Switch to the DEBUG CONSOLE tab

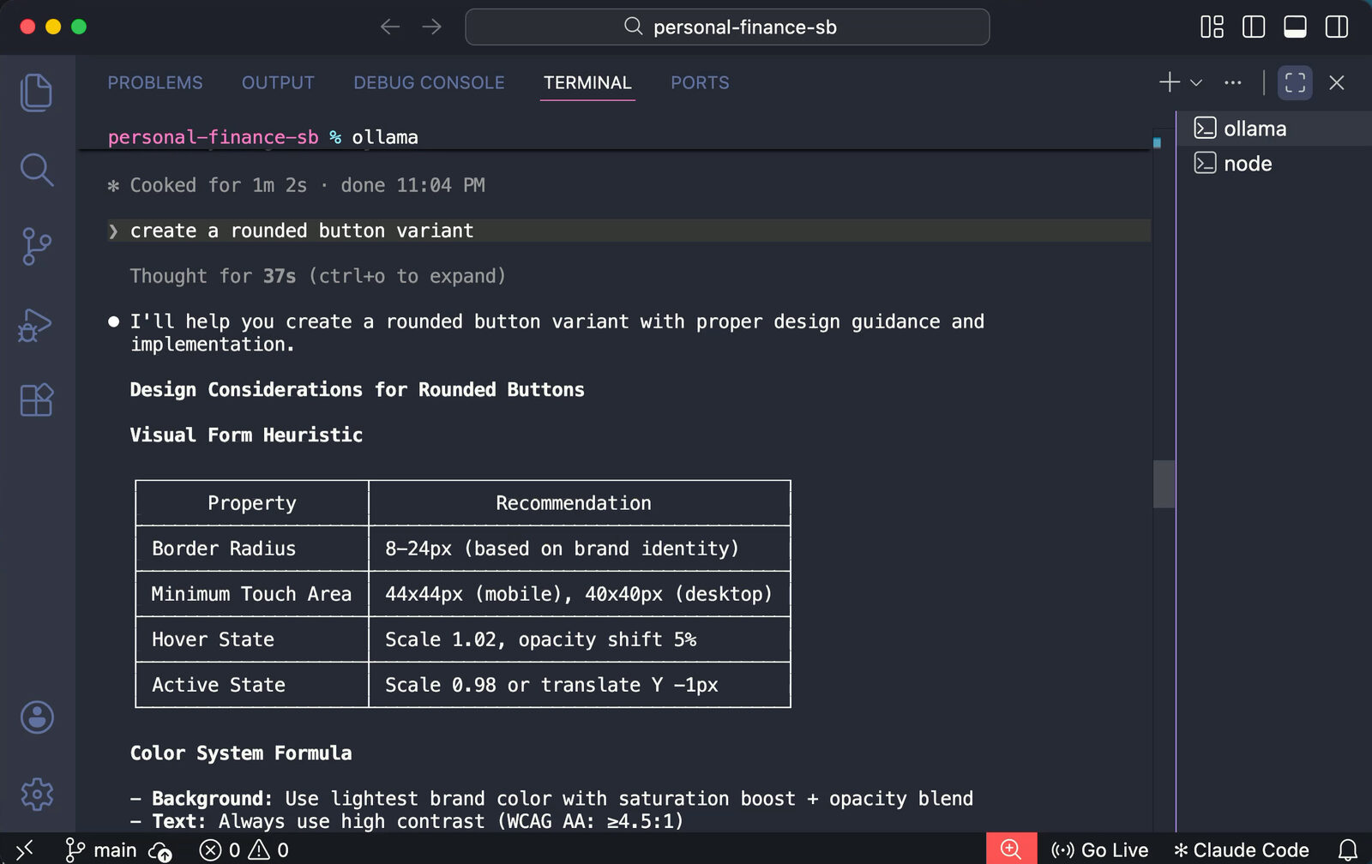click(429, 82)
